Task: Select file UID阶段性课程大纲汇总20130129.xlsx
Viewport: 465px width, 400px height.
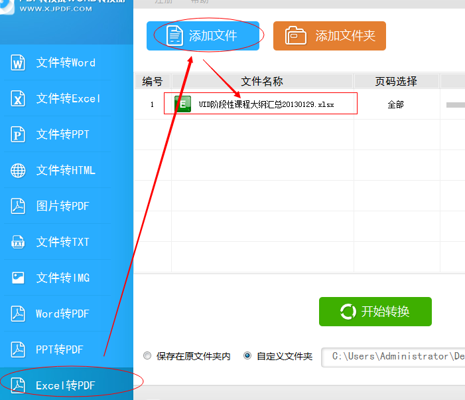Action: [266, 104]
